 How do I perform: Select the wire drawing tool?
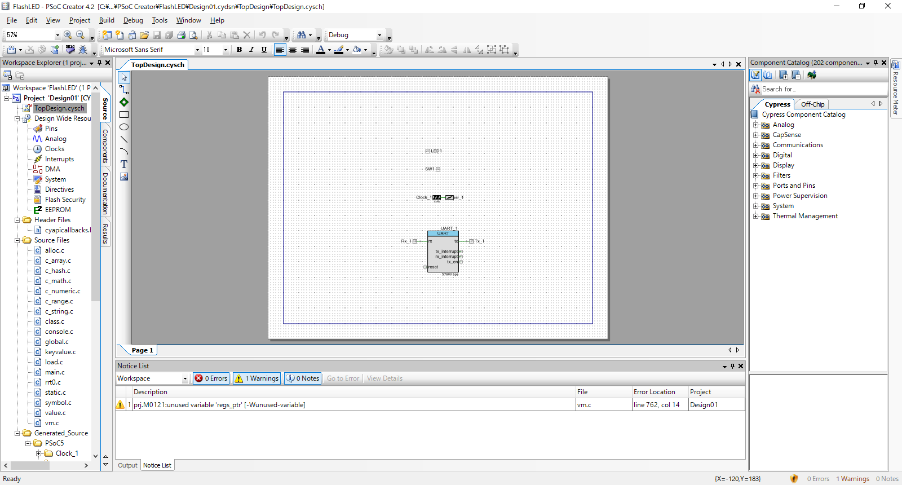point(124,90)
